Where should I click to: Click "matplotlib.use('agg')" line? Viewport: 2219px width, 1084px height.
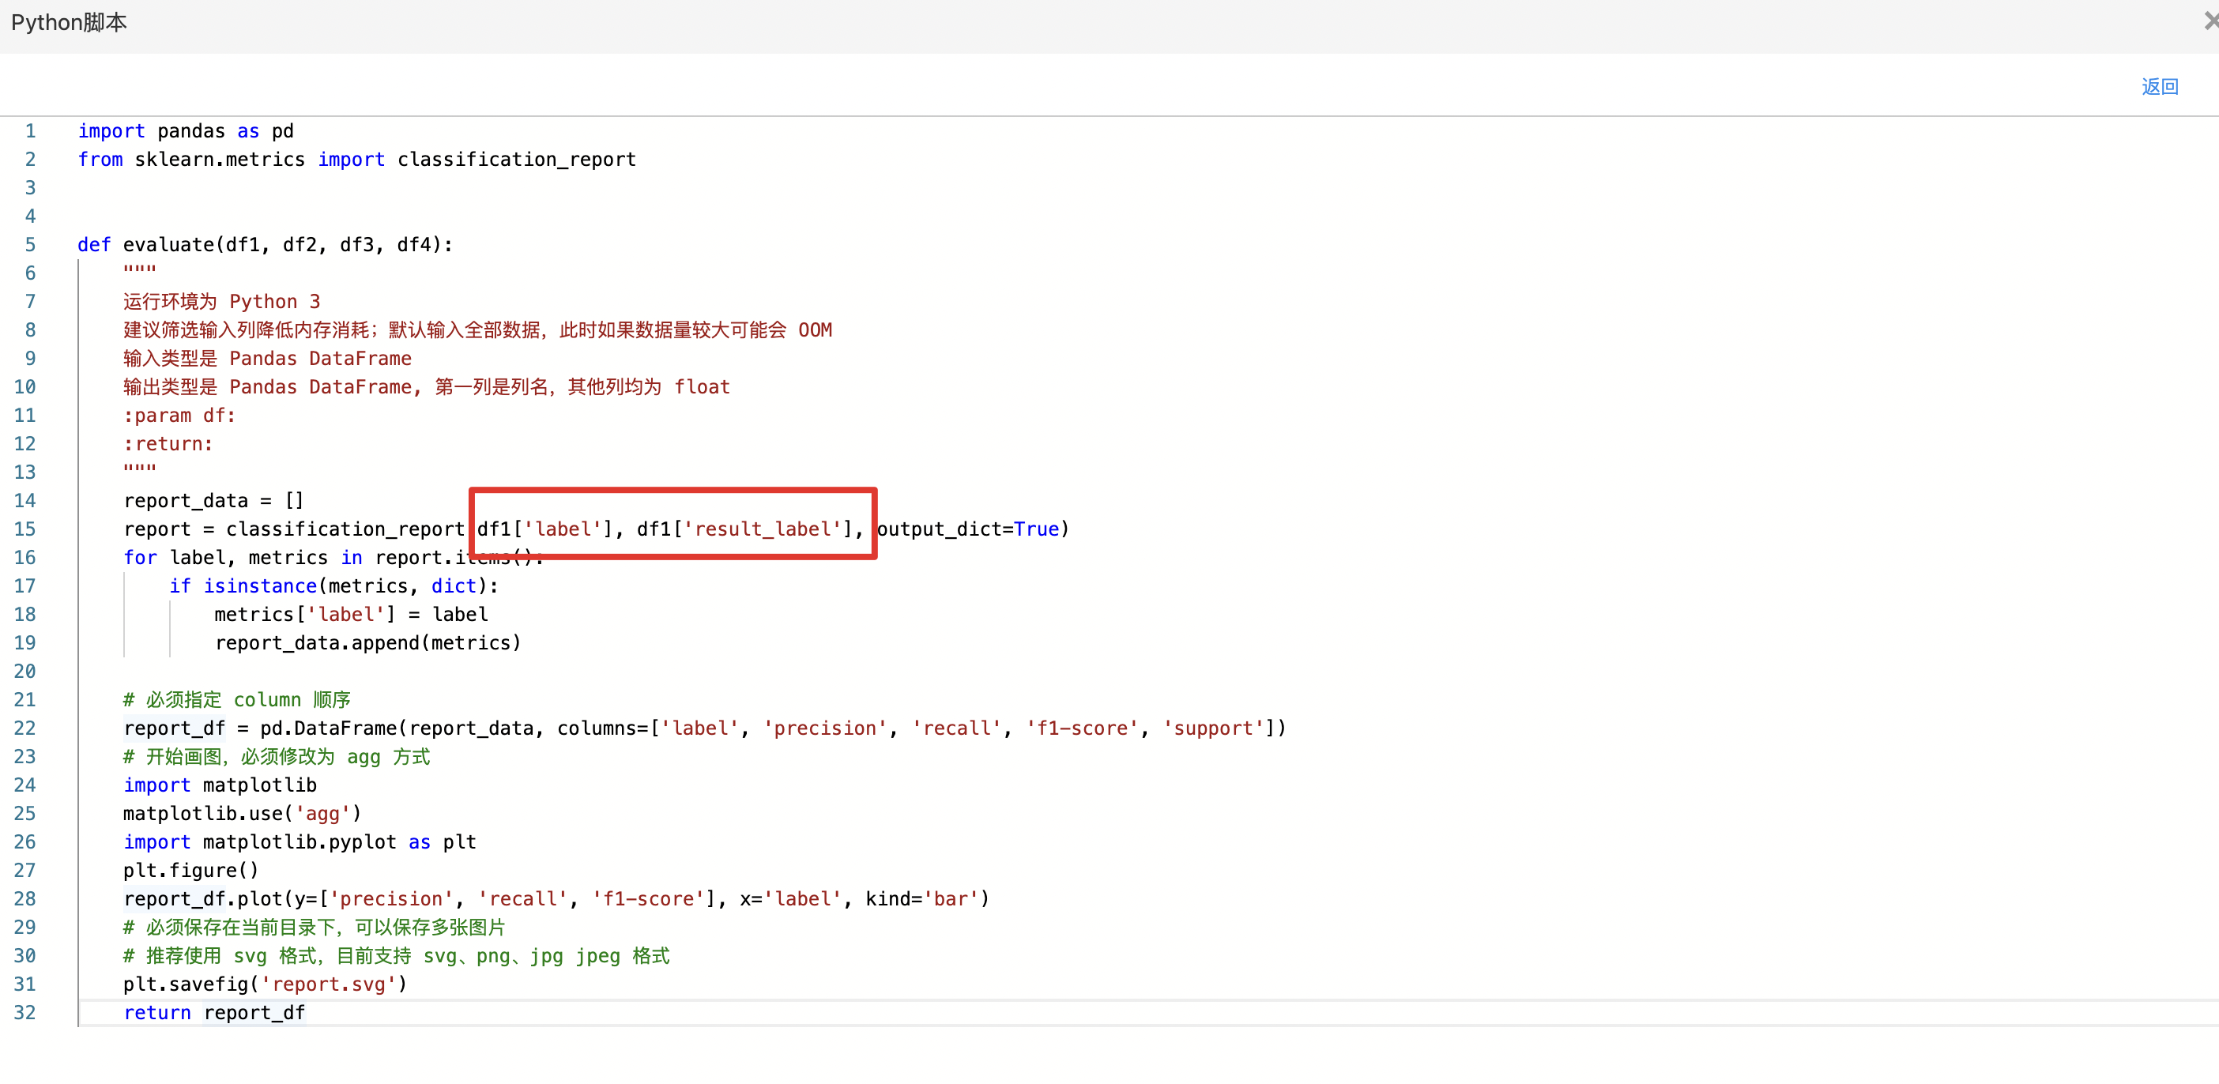(x=242, y=813)
